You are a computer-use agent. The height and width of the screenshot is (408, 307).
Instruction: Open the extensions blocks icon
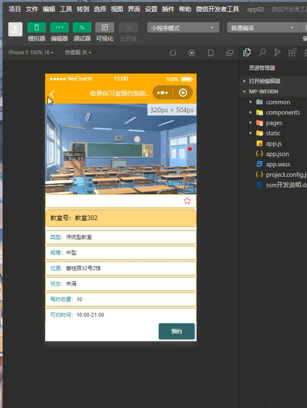[x=292, y=52]
